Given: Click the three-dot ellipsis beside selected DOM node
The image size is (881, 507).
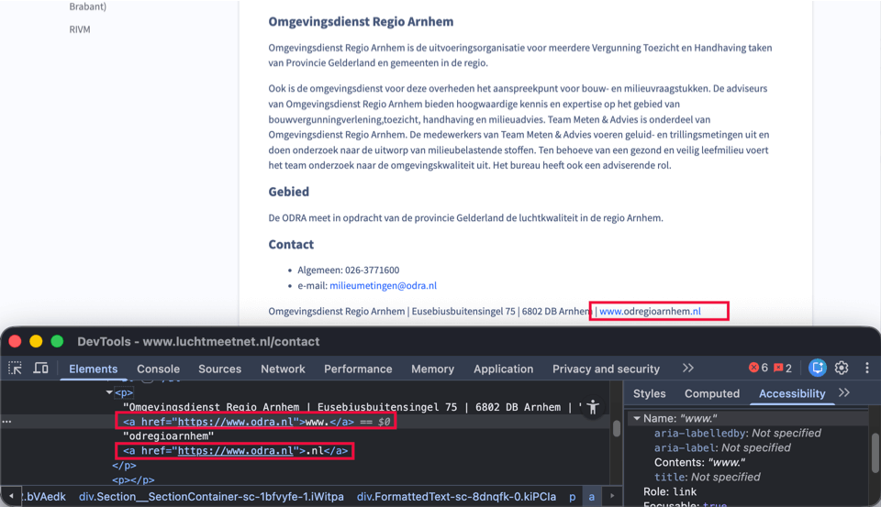Looking at the screenshot, I should (x=7, y=422).
